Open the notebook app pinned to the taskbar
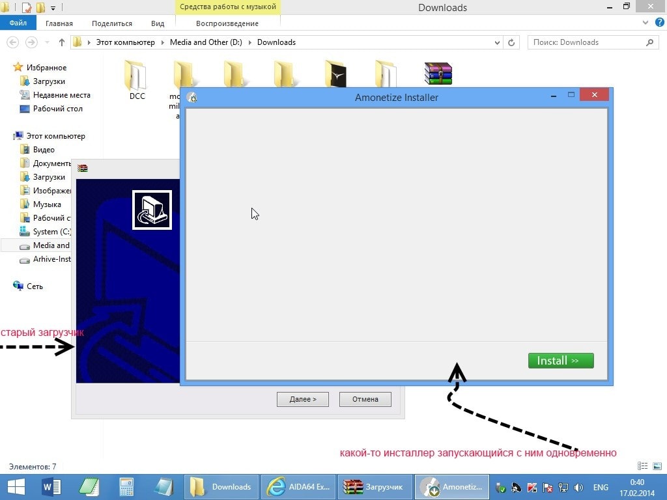The width and height of the screenshot is (667, 500). (163, 487)
